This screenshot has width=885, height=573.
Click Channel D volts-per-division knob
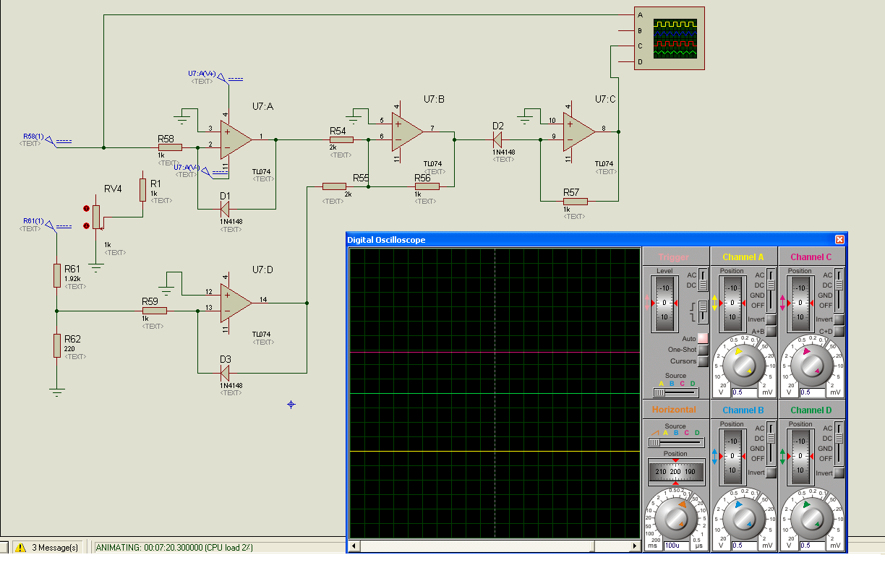click(811, 519)
